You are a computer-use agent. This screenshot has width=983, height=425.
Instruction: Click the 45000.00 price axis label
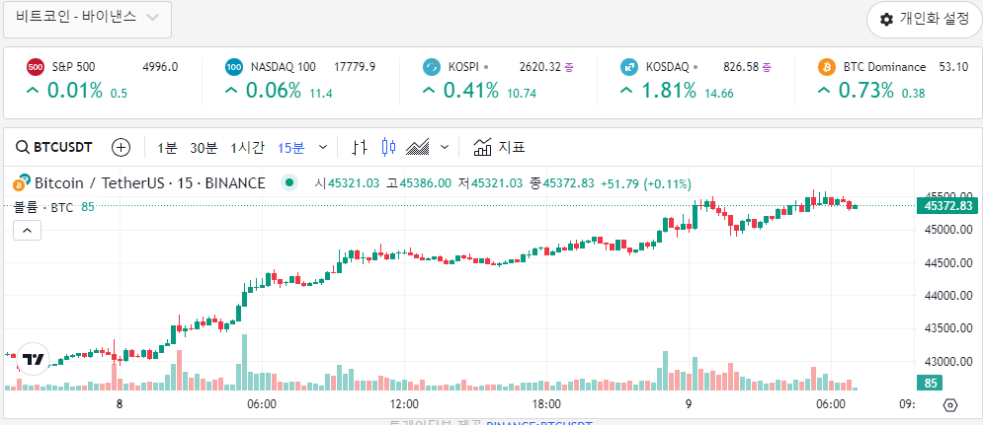(x=946, y=230)
